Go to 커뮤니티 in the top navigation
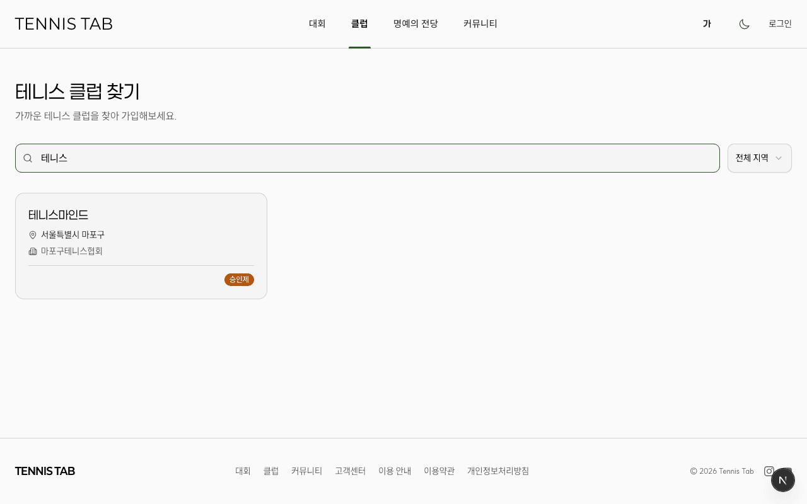The width and height of the screenshot is (807, 504). (x=480, y=24)
